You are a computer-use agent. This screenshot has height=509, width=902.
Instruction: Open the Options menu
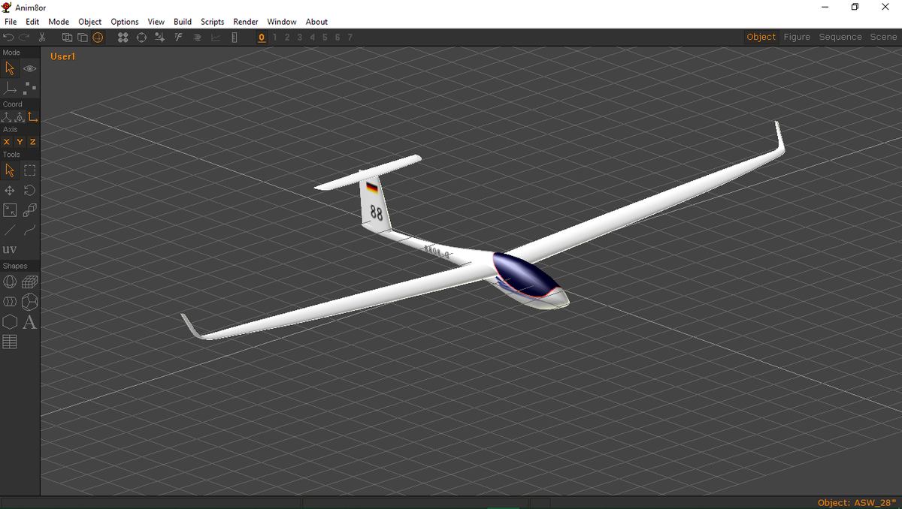pyautogui.click(x=125, y=22)
